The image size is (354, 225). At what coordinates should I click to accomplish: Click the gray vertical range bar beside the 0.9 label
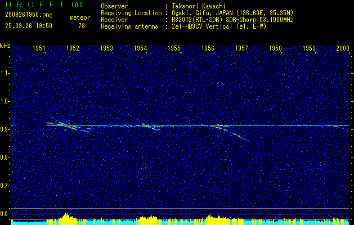pyautogui.click(x=11, y=130)
